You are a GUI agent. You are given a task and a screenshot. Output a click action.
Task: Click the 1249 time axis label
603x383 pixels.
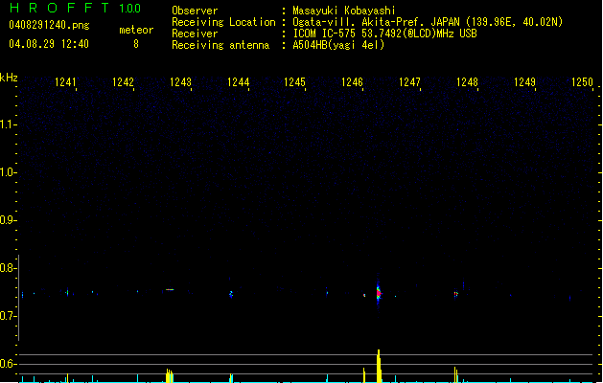tap(524, 82)
